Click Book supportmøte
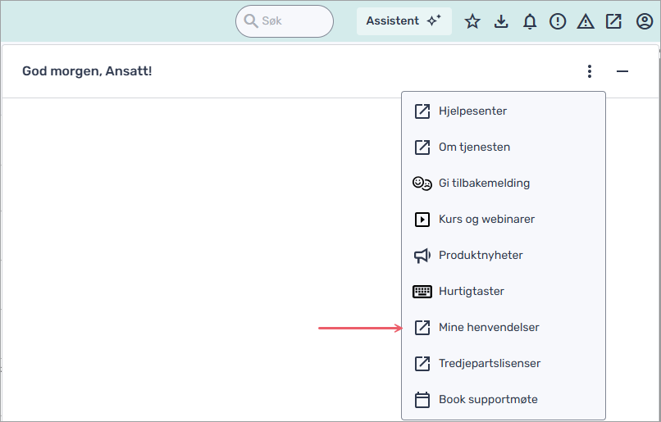The width and height of the screenshot is (661, 422). click(488, 399)
